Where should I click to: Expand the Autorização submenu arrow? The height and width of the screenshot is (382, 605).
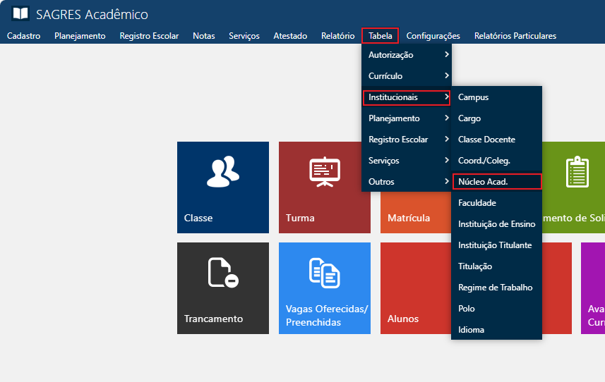tap(446, 55)
